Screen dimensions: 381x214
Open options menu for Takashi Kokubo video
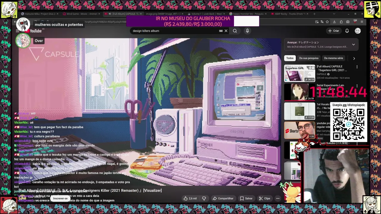(357, 144)
